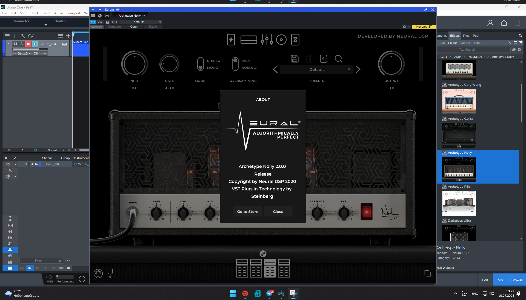Open the Keystep 37 controller dropdown
Viewport: 526px width, 300px height.
(424, 27)
